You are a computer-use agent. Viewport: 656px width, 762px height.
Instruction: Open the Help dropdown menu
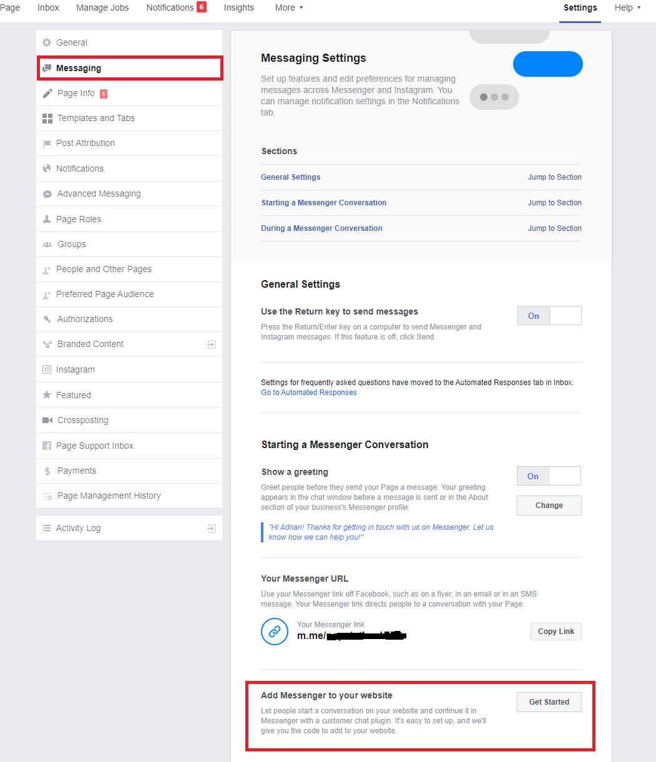coord(627,7)
